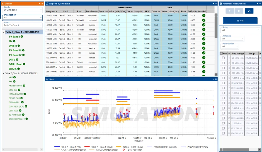Select the DAB L Band tree item
Image resolution: width=262 pixels, height=152 pixels.
16,64
